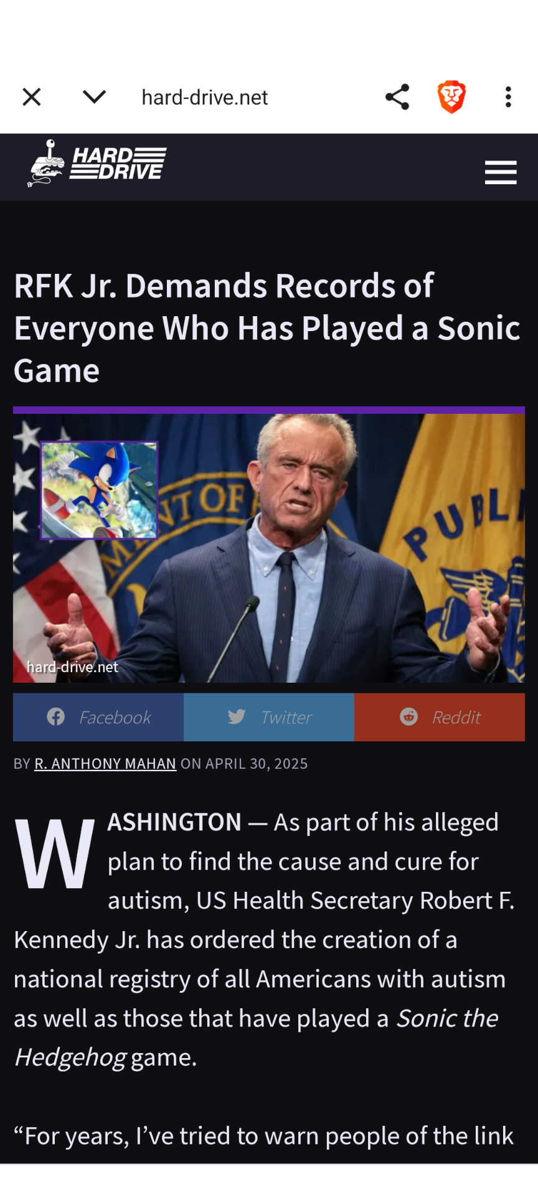Open the three-dot browser menu
538x1195 pixels.
508,97
